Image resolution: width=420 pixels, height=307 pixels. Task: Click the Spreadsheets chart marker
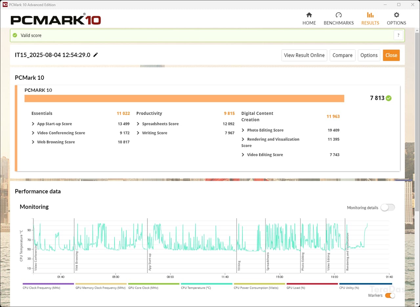point(268,262)
